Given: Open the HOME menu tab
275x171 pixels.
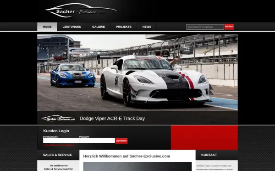Looking at the screenshot, I should pos(47,27).
